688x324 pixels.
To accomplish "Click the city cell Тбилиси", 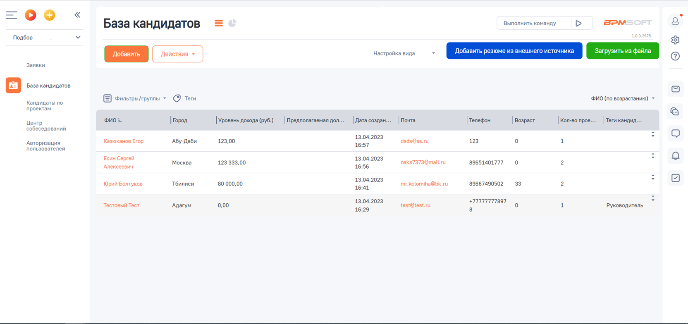I will click(183, 184).
